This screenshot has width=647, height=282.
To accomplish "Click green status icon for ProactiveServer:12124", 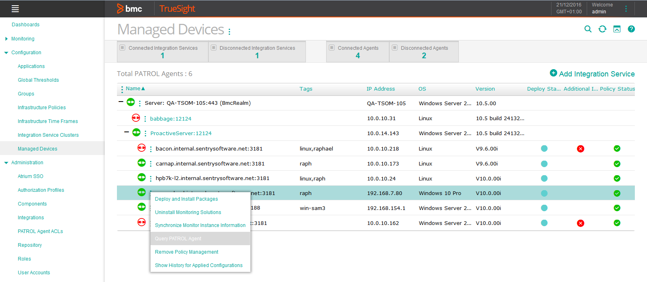I will [136, 132].
